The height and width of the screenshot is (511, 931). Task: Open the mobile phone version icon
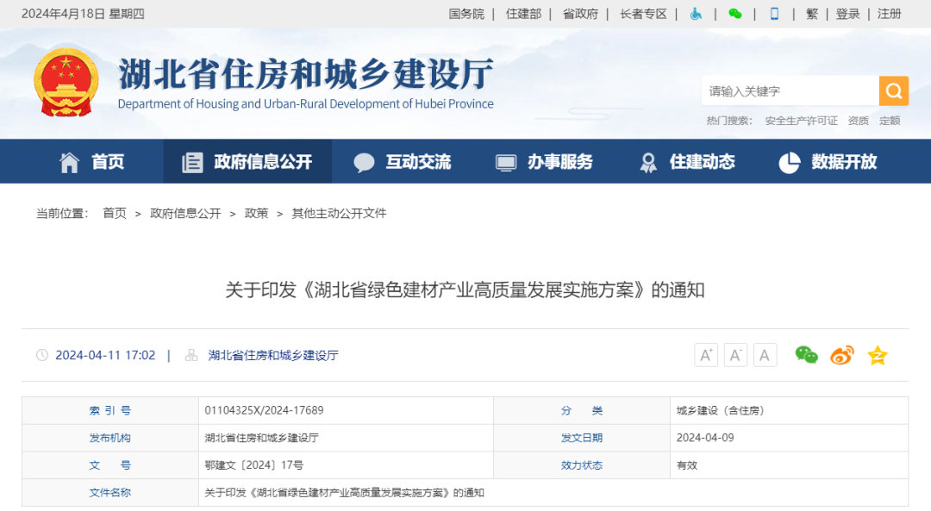coord(774,14)
